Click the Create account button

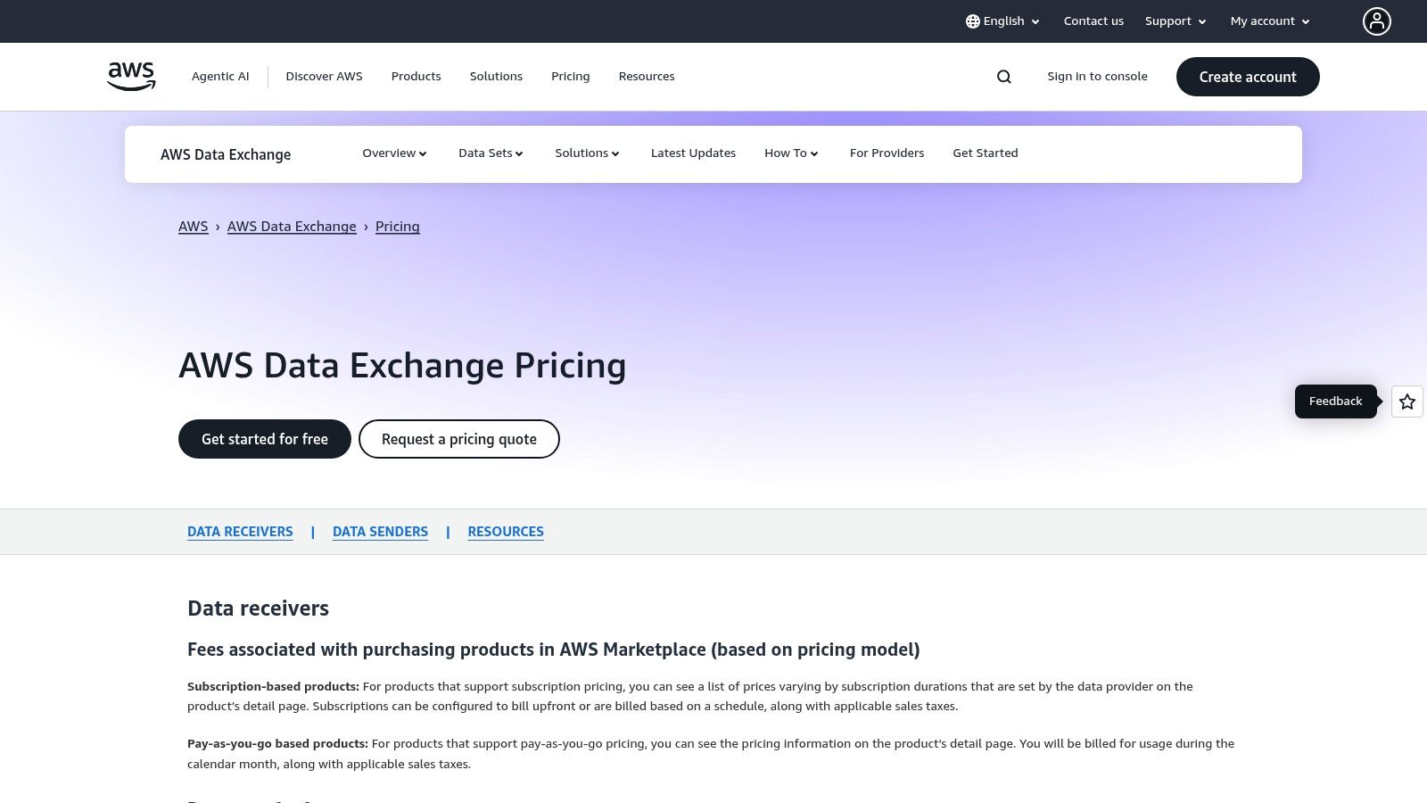click(1248, 77)
